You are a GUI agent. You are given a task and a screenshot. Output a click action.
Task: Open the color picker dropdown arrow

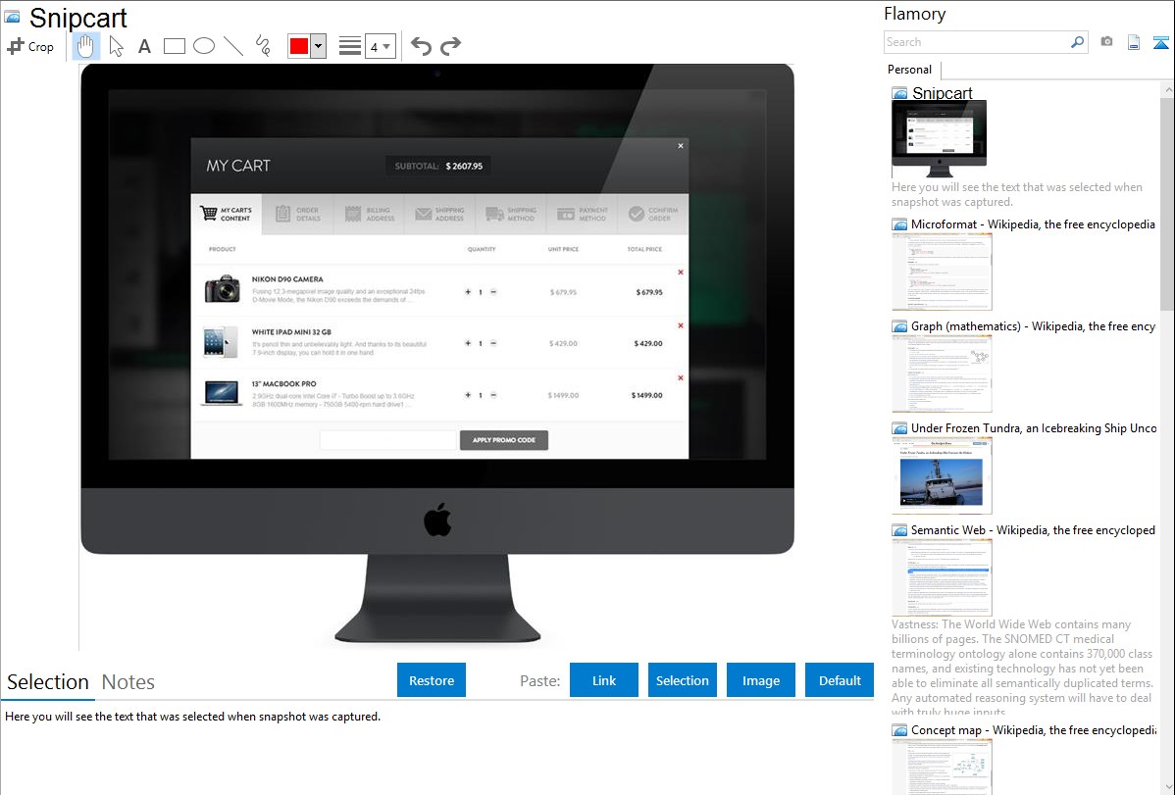pos(318,46)
